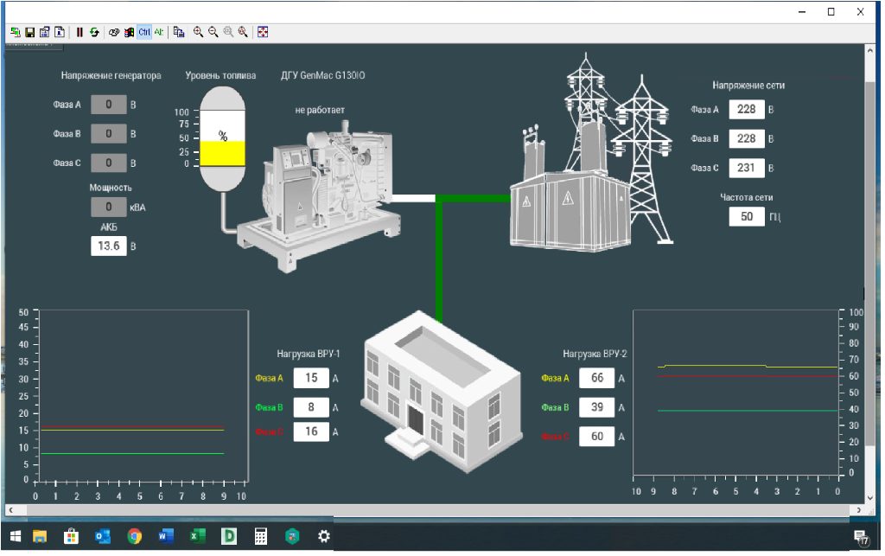Click the zoom in magnifier icon
This screenshot has height=556, width=885.
point(198,32)
